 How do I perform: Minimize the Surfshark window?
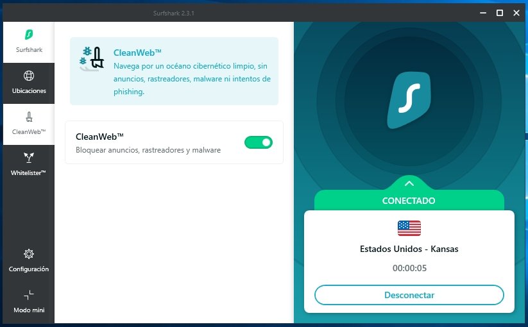483,13
